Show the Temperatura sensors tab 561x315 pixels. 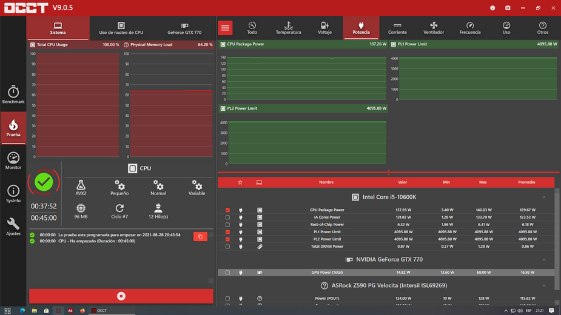(x=288, y=28)
